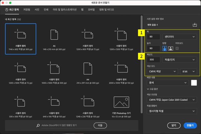Image resolution: width=201 pixels, height=134 pixels.
Task: Click the 해상도 resolution field showing 300
Action: click(x=153, y=60)
